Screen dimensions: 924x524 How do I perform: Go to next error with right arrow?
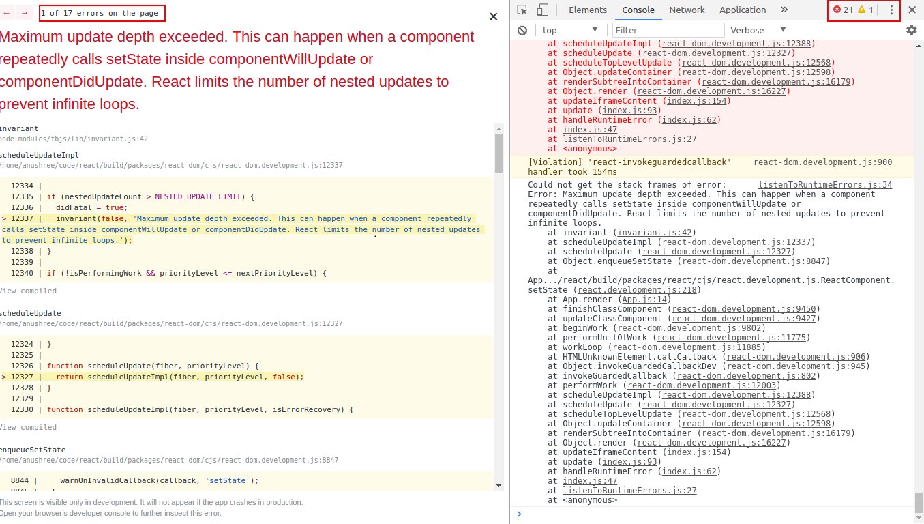point(25,13)
